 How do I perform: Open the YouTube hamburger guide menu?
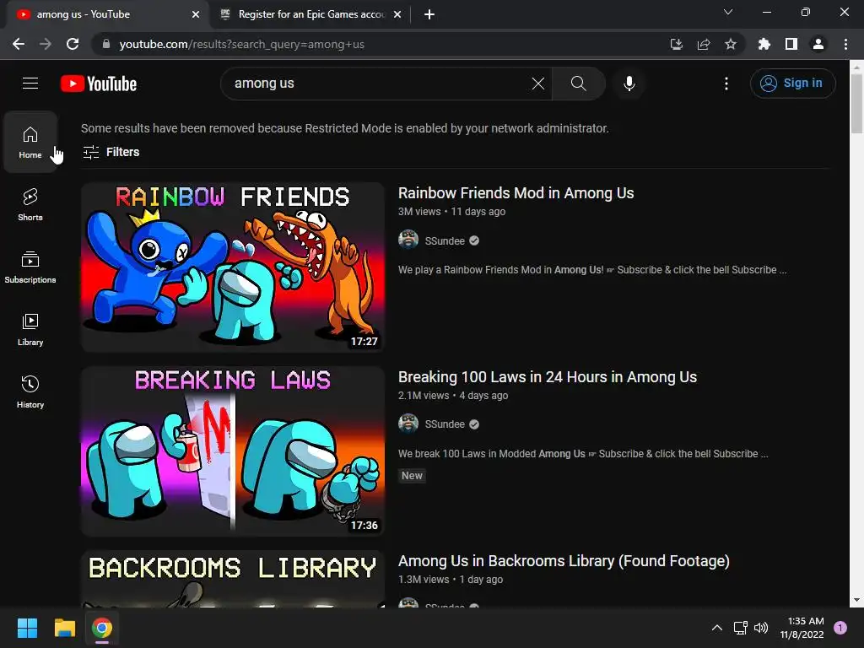tap(30, 84)
